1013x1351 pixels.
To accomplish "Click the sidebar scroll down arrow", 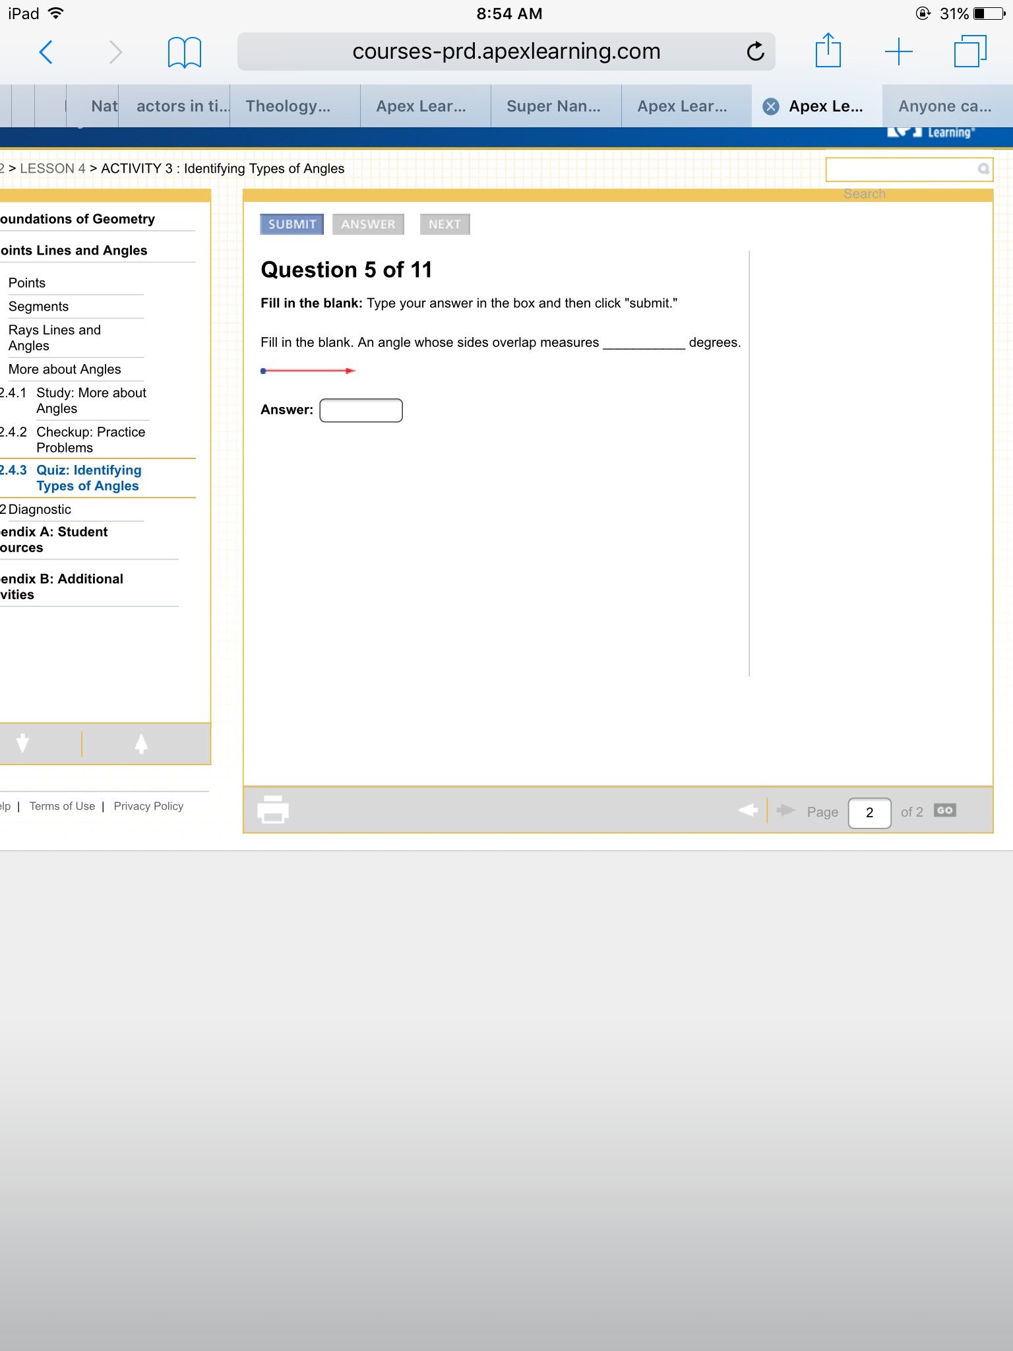I will pyautogui.click(x=22, y=743).
